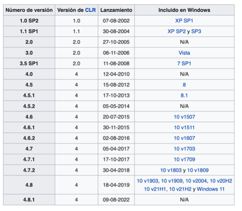The width and height of the screenshot is (242, 211).
Task: Select CLR value 1.0 in first row
Action: 77,21
